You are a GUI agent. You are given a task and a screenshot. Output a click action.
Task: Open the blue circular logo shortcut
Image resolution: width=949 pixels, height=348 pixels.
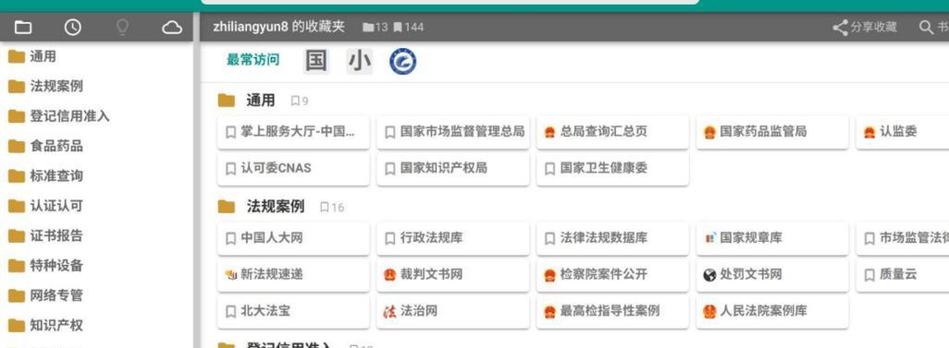tap(402, 61)
